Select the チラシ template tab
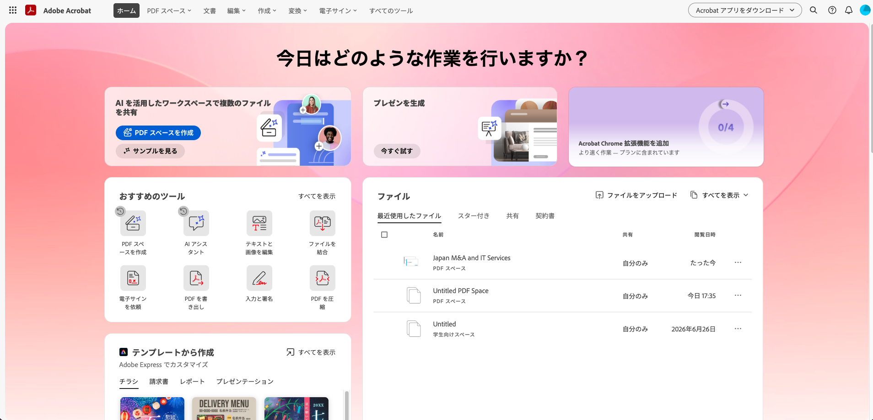This screenshot has height=420, width=873. click(129, 382)
